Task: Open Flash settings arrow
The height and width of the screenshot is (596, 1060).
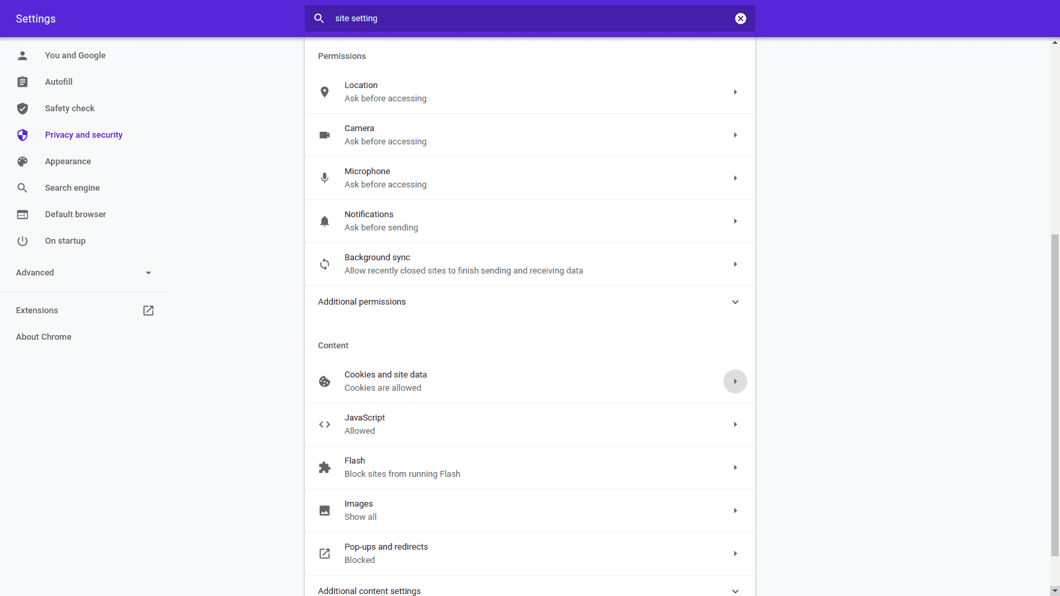Action: tap(735, 468)
